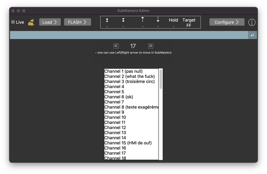
Task: Open the Load dropdown menu
Action: [x=50, y=22]
